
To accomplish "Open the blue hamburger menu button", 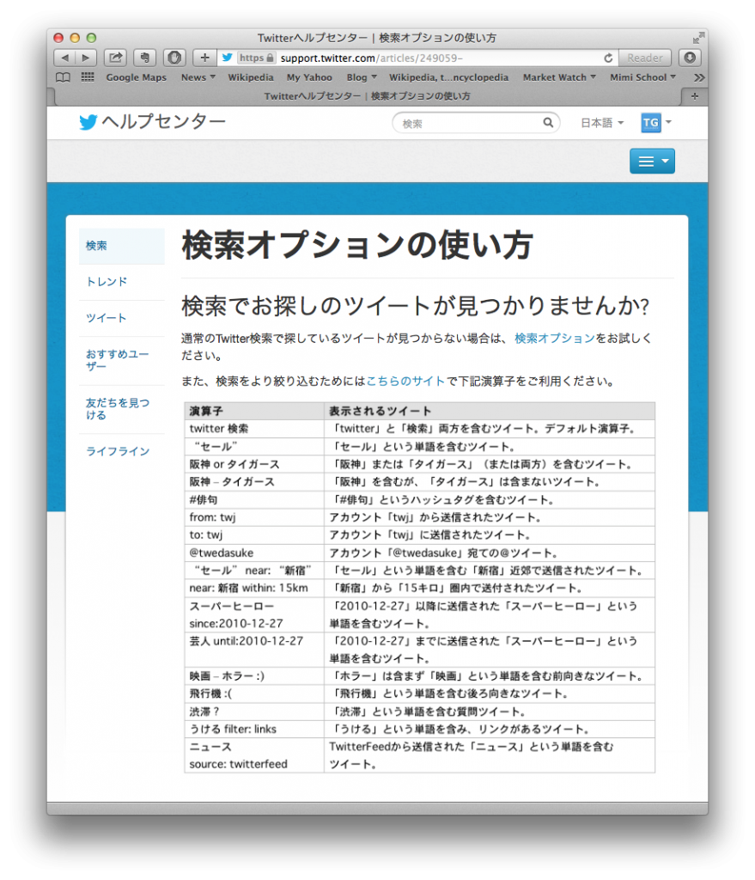I will (x=652, y=161).
